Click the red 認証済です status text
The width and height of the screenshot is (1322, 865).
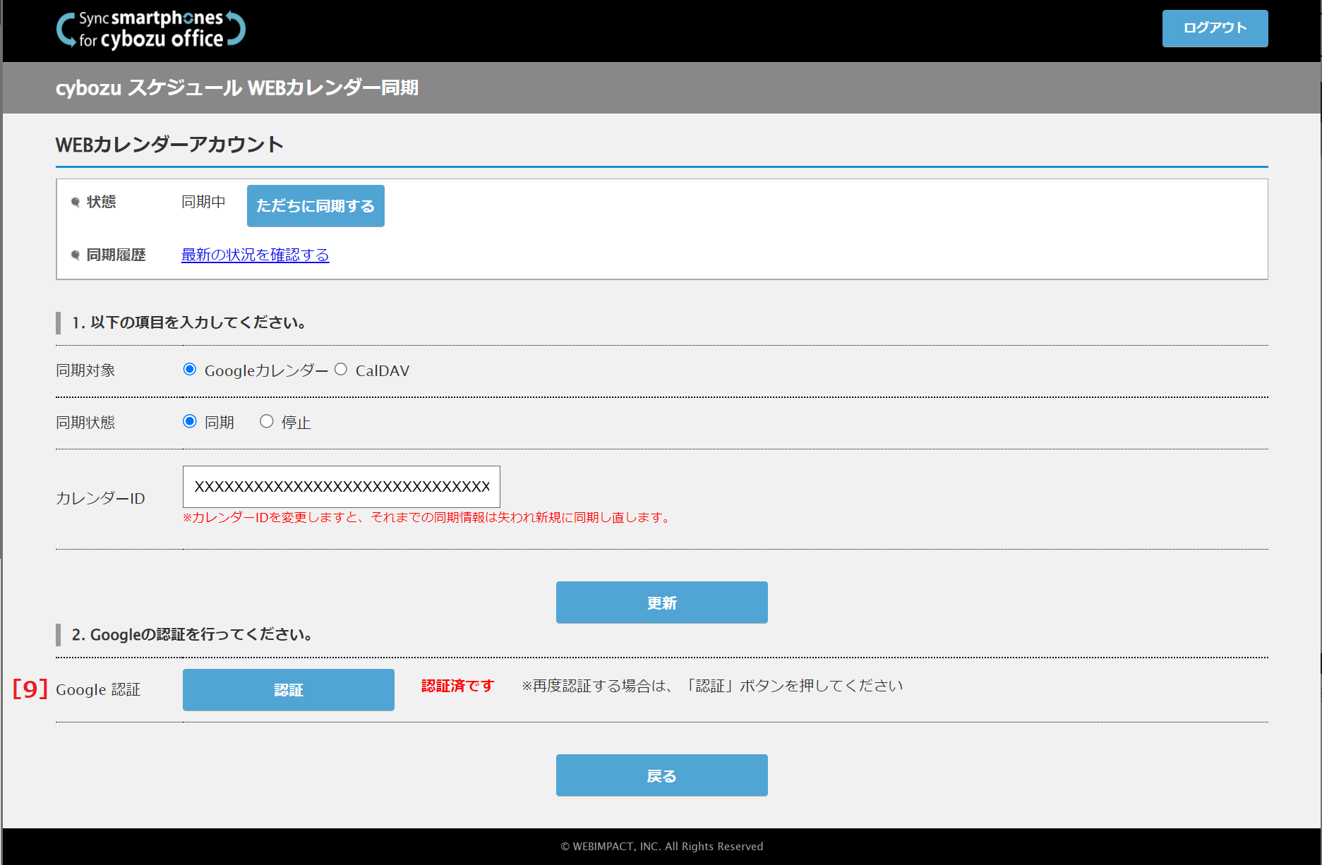457,686
